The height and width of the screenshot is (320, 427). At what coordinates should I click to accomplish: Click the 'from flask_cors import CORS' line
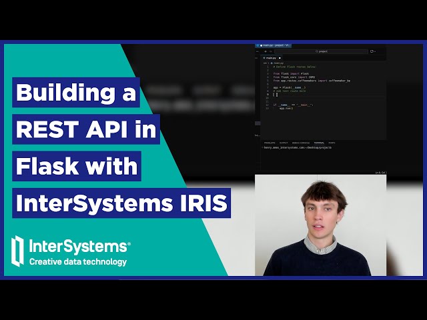click(294, 77)
